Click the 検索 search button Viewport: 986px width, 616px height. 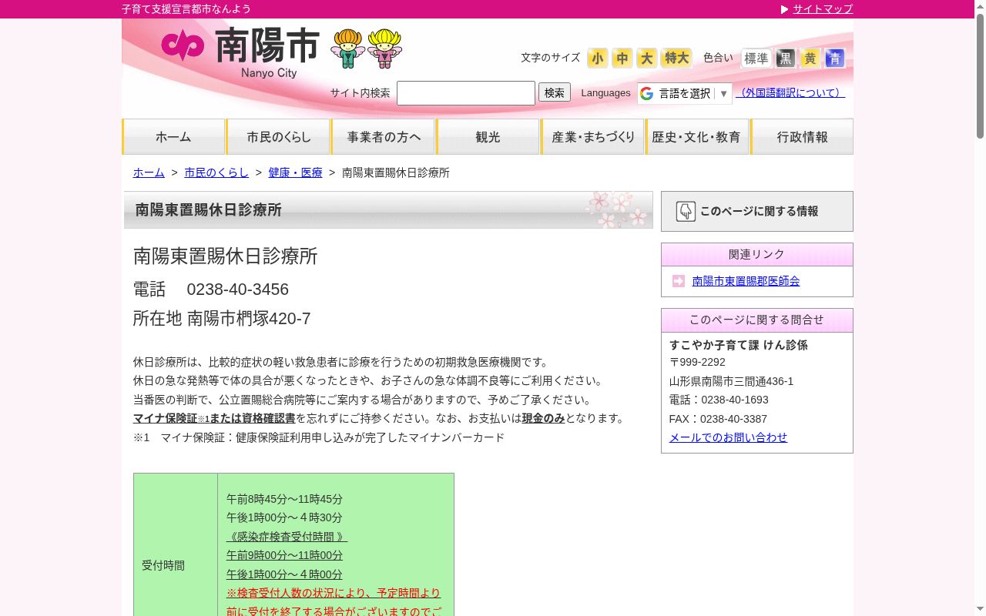coord(555,92)
